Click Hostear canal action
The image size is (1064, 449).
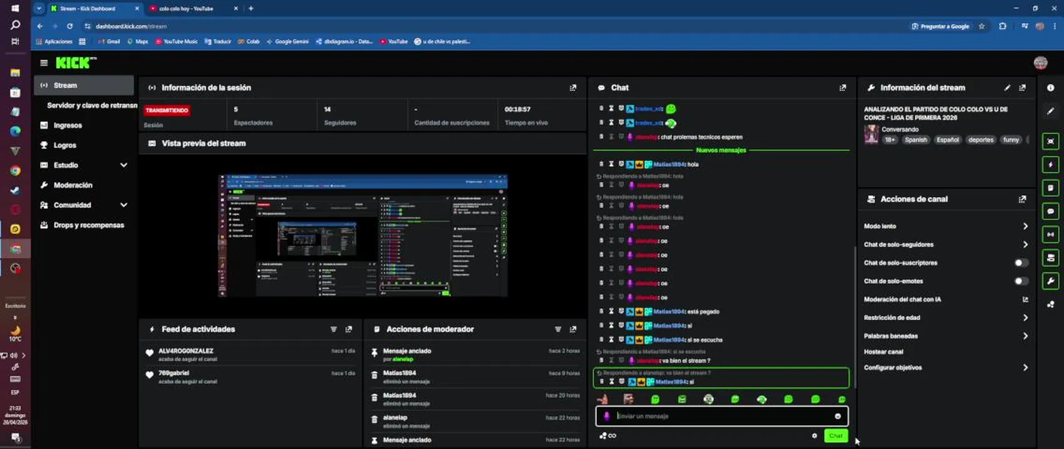pyautogui.click(x=884, y=352)
